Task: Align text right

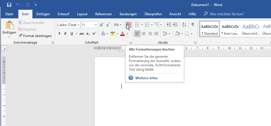Action: [x=150, y=34]
